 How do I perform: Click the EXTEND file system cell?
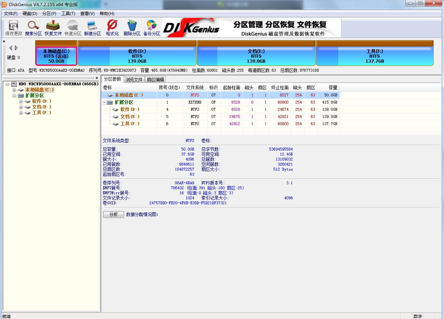(x=195, y=103)
